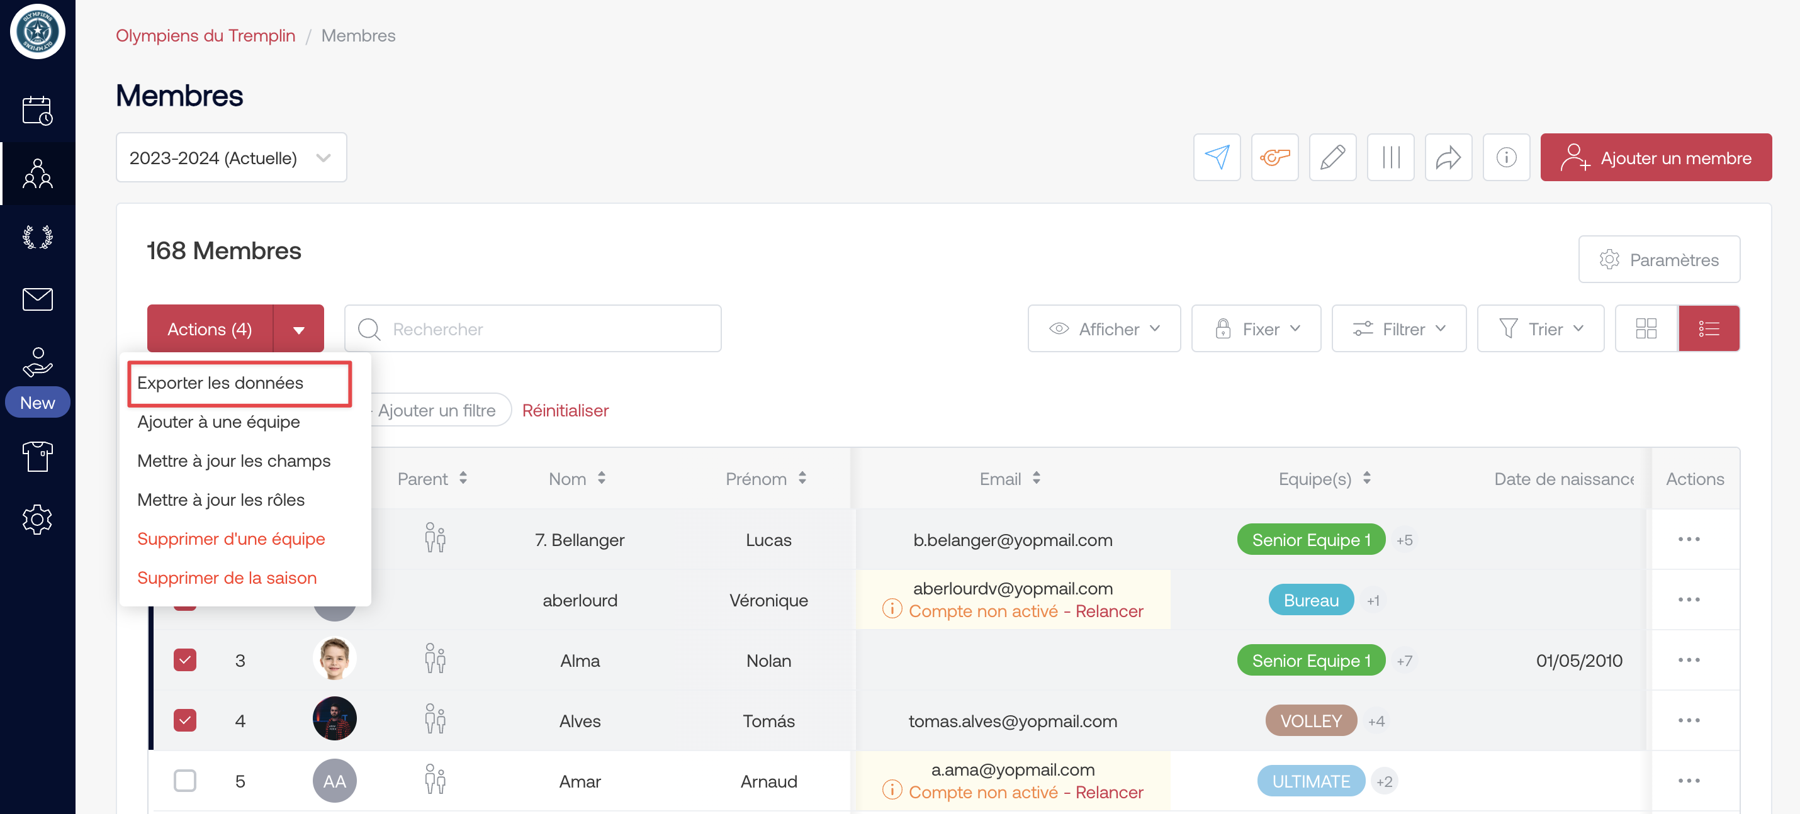Screen dimensions: 1800x814
Task: Click the paper plane send icon
Action: pos(1217,158)
